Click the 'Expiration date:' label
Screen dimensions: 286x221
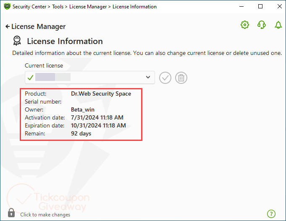(x=45, y=125)
